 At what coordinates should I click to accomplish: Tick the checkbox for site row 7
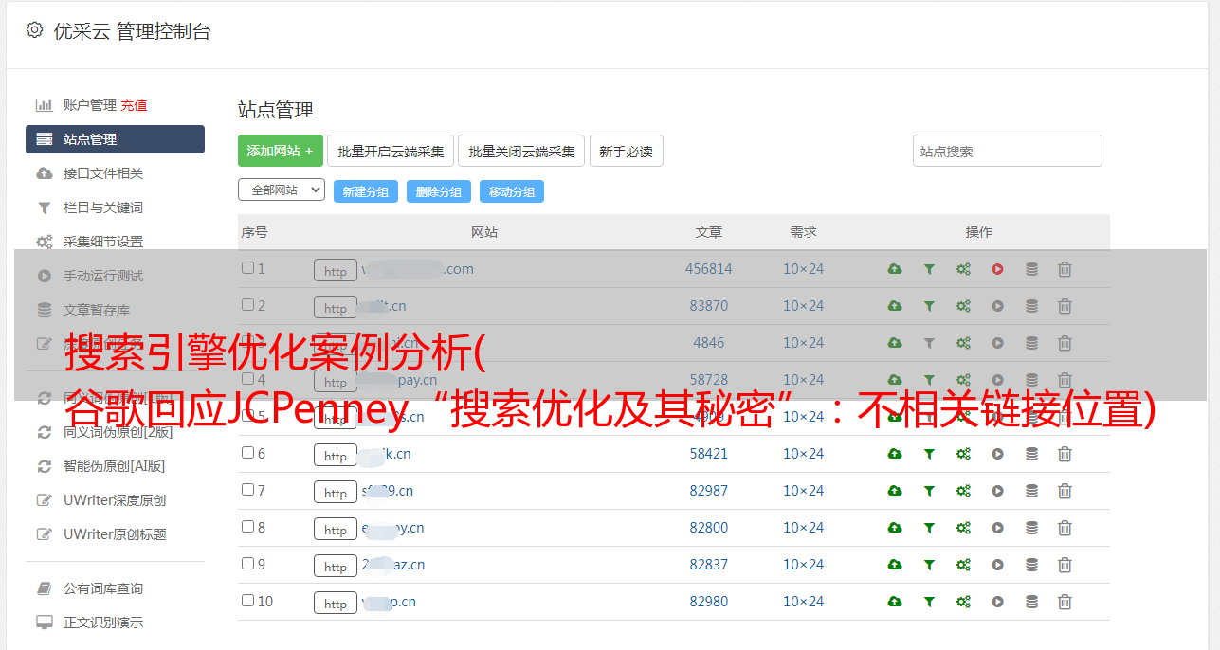coord(247,490)
